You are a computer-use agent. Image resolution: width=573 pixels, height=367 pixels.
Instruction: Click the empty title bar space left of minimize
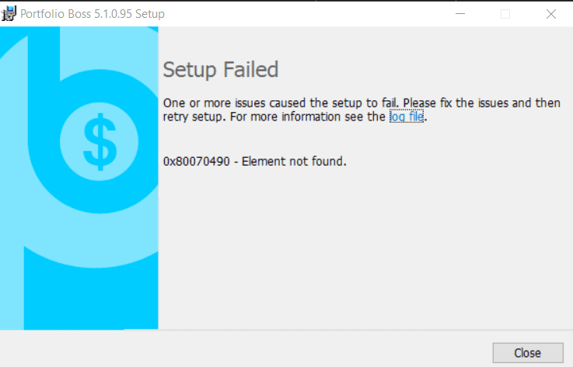tap(311, 14)
